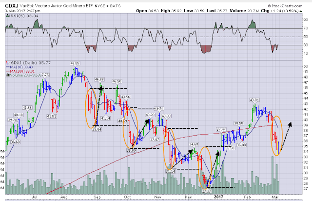312x201 pixels.
Task: Click the Feb month axis label
Action: 247,197
